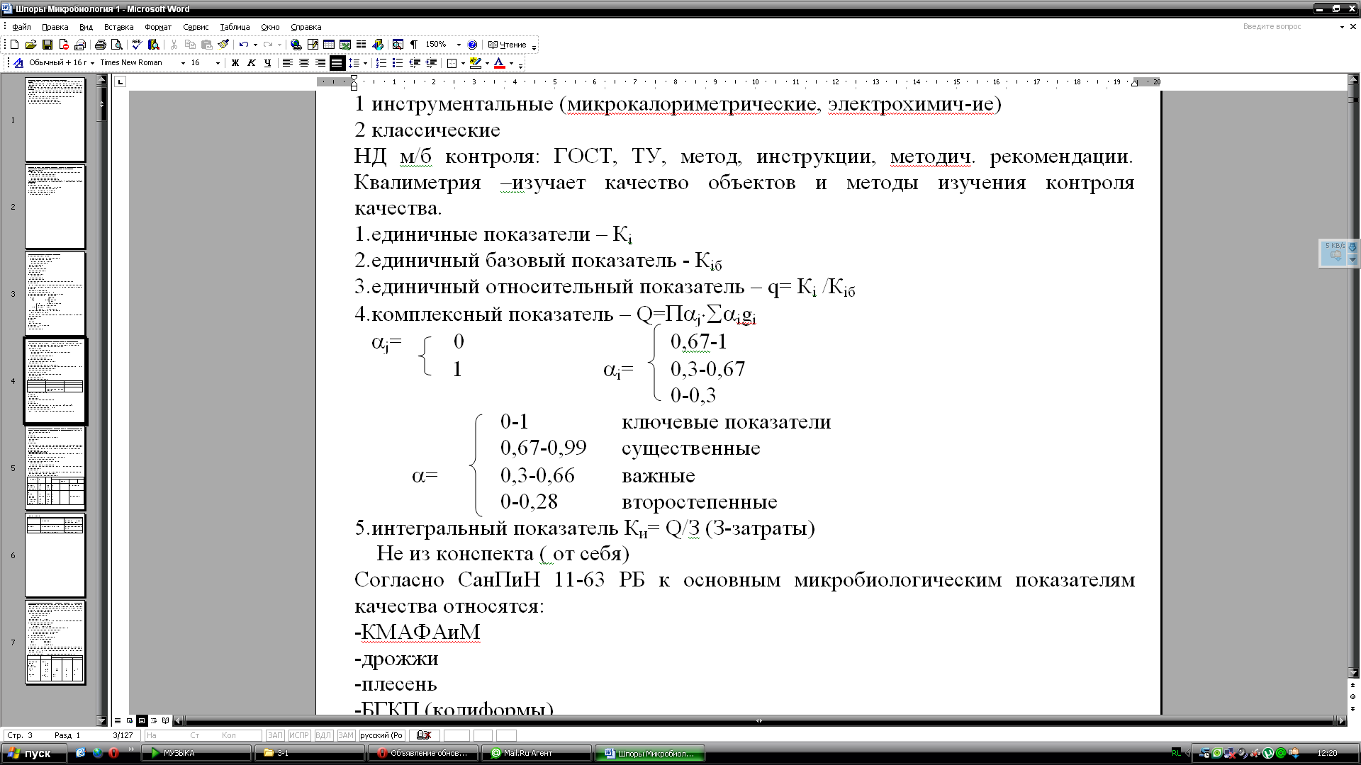Apply bulleted list formatting
Image resolution: width=1361 pixels, height=765 pixels.
coord(398,63)
